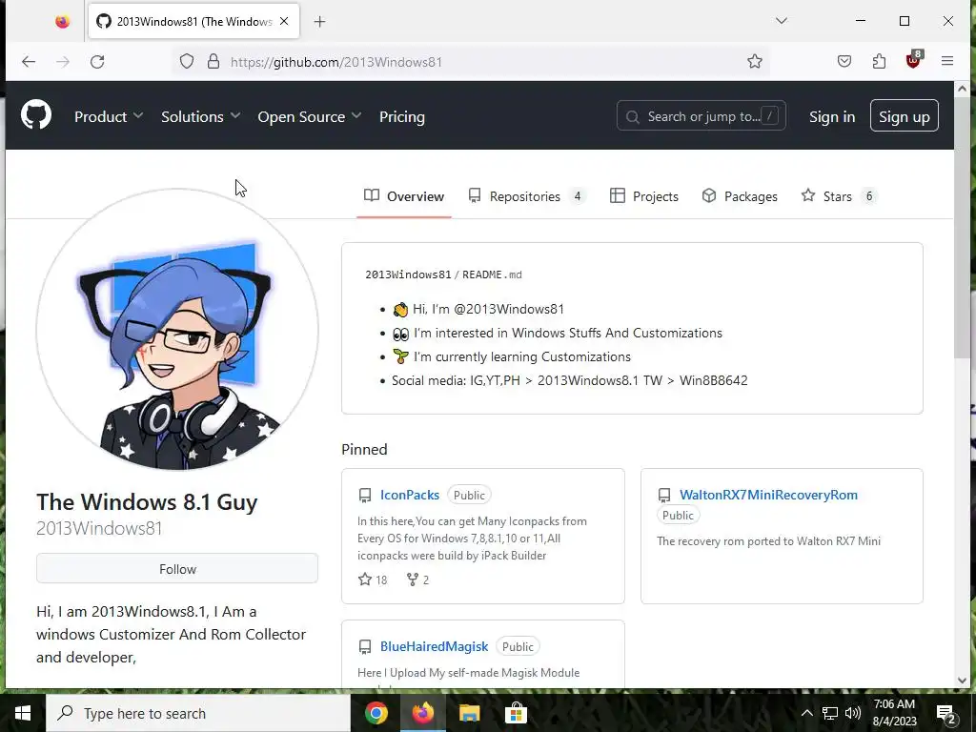
Task: Open File Explorer from taskbar
Action: pyautogui.click(x=469, y=713)
